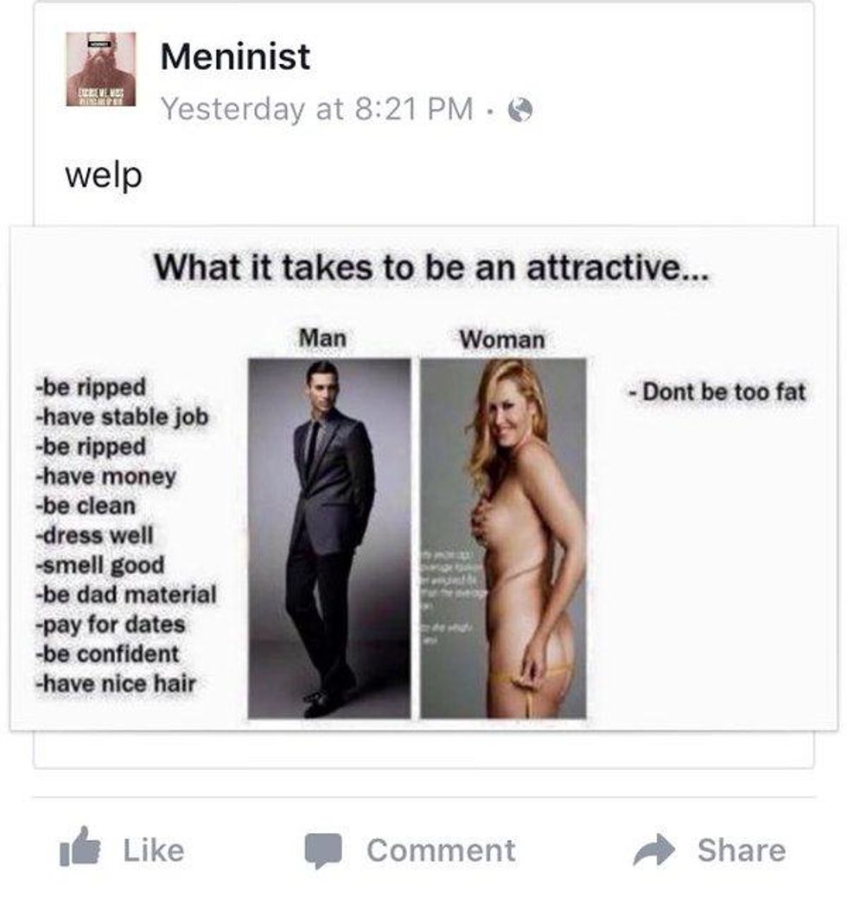Click the 'have stable job' list line
Viewport: 847px width, 898px height.
(122, 417)
